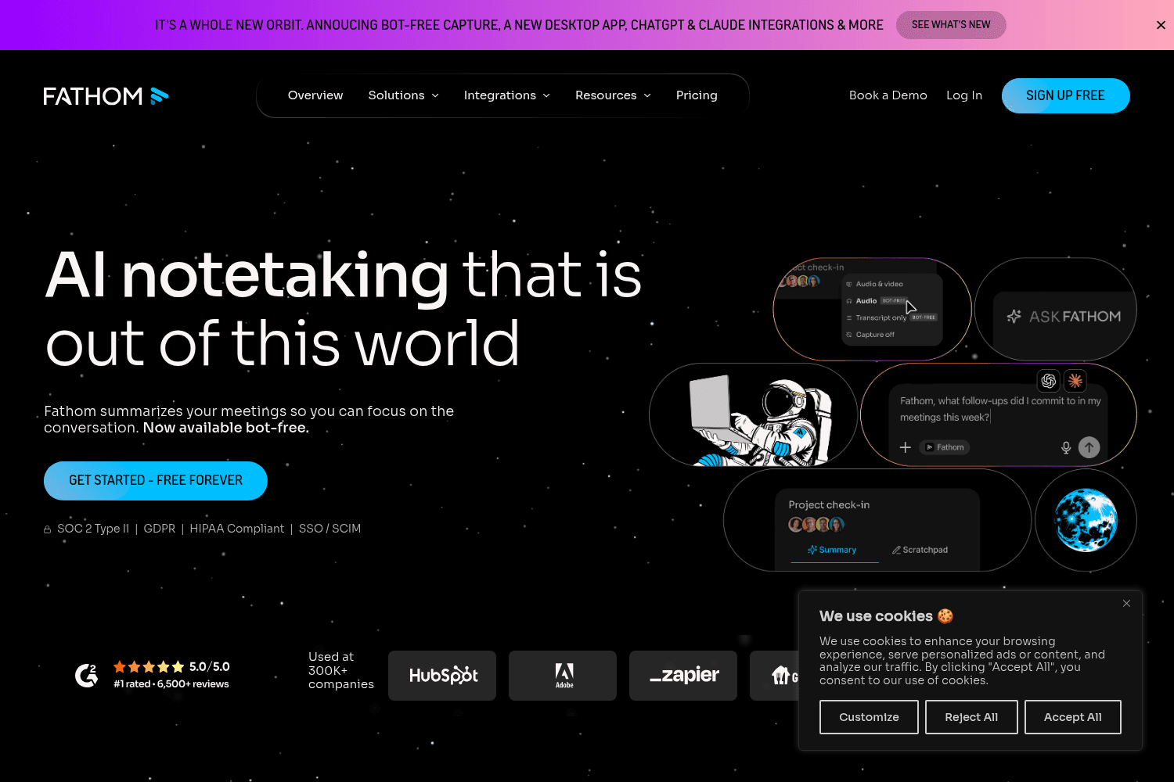Viewport: 1174px width, 782px height.
Task: Click the Project check-in avatars
Action: coord(816,525)
